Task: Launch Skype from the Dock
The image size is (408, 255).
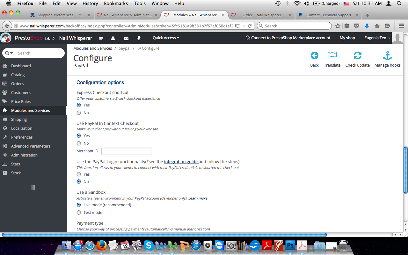Action: (149, 245)
